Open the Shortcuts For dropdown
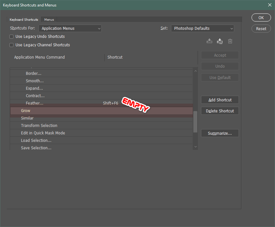The image size is (275, 227). (x=70, y=28)
